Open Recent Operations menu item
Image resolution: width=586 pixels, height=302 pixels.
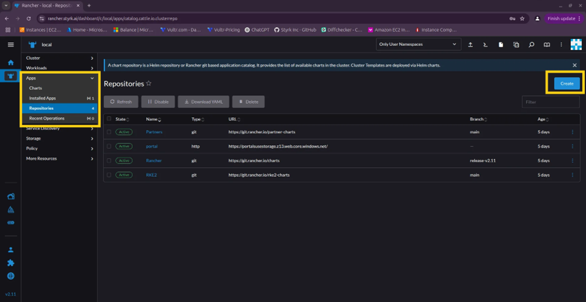coord(60,118)
